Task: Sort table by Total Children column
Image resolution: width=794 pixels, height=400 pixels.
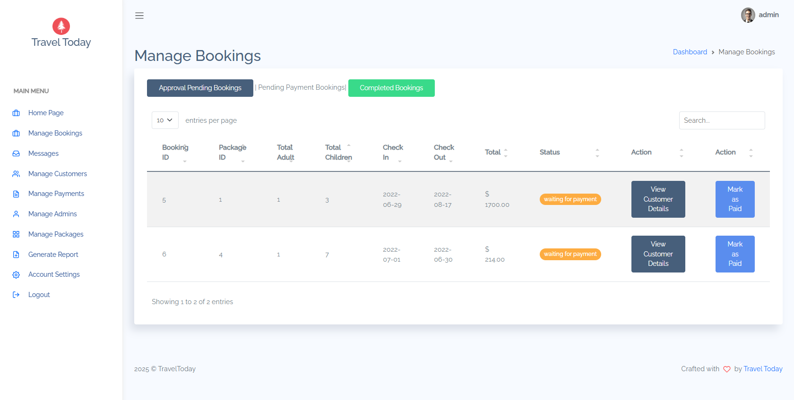Action: [x=338, y=152]
